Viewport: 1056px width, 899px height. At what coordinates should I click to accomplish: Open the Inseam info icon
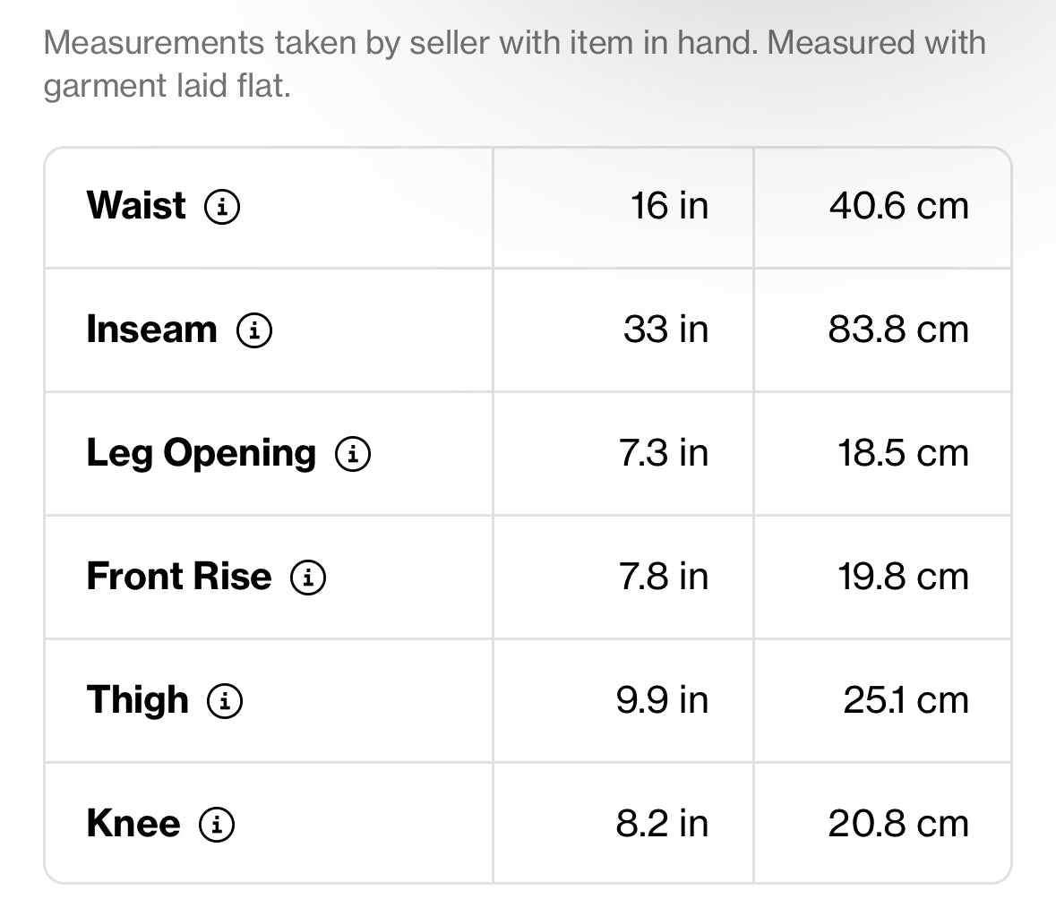(x=253, y=330)
